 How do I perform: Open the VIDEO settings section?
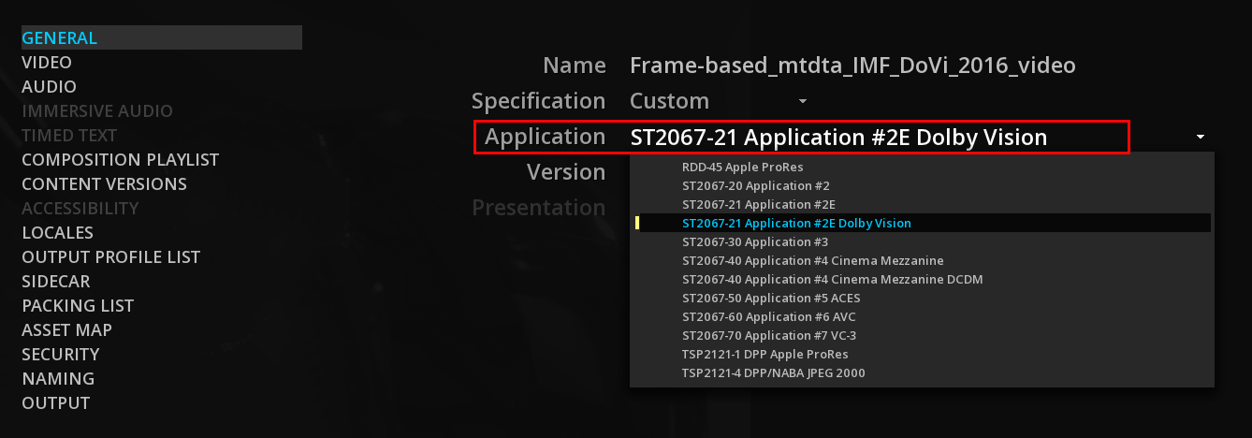pyautogui.click(x=47, y=63)
